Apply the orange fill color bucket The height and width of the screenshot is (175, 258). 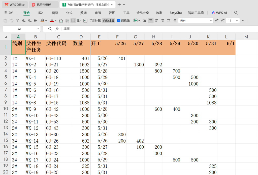point(42,21)
